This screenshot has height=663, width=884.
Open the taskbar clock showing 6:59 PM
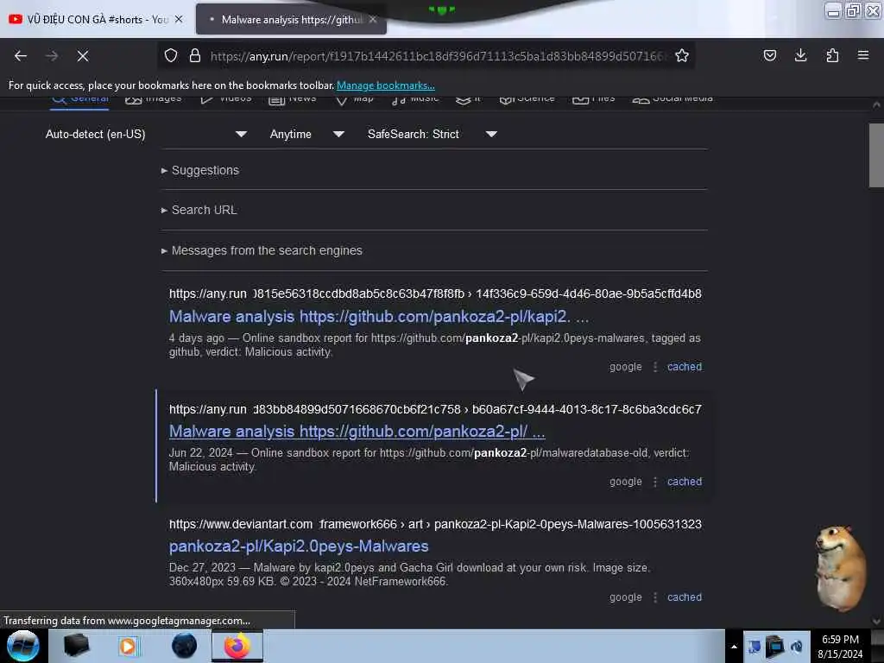(x=840, y=647)
